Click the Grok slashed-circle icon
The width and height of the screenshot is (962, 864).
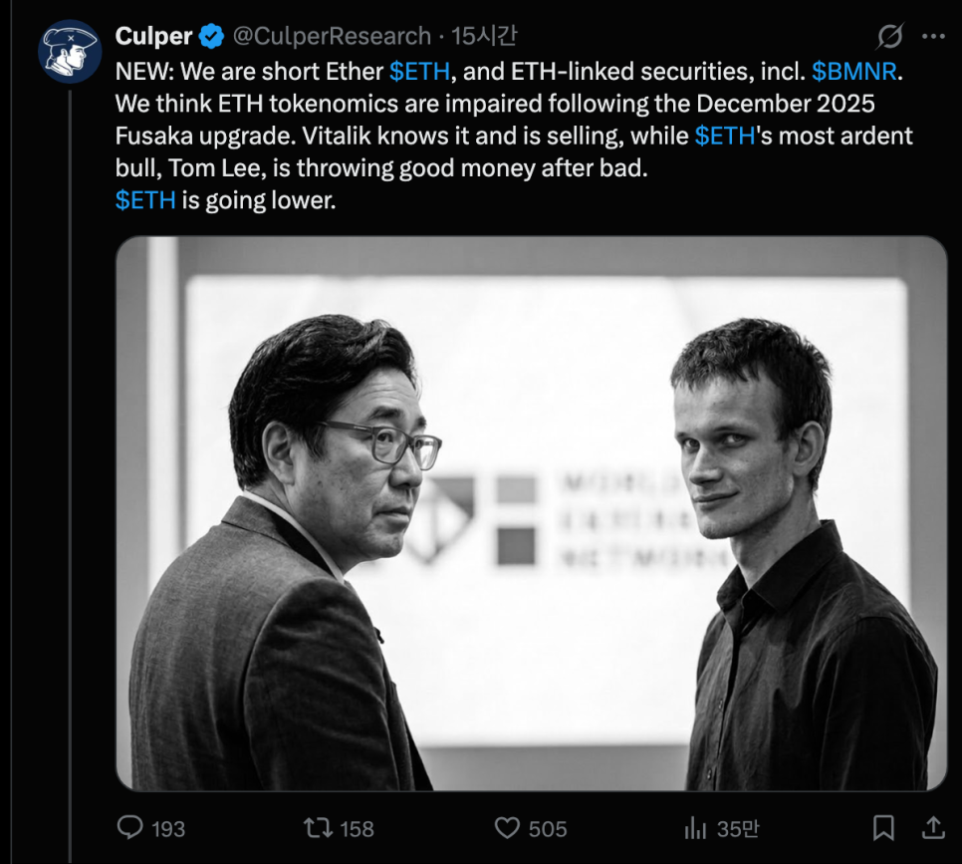point(888,38)
